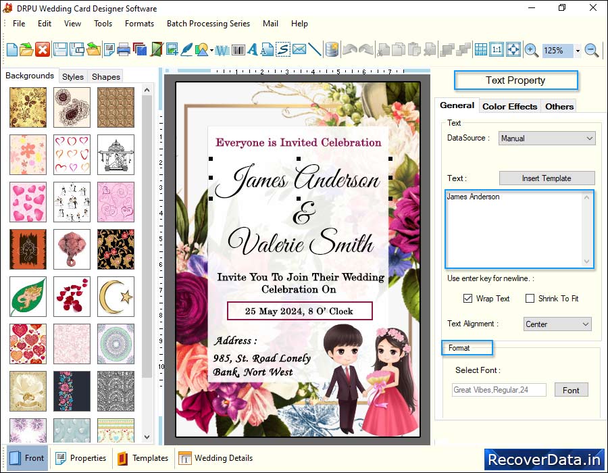Select the elephant head background thumbnail
This screenshot has height=473, width=608.
tap(72, 249)
